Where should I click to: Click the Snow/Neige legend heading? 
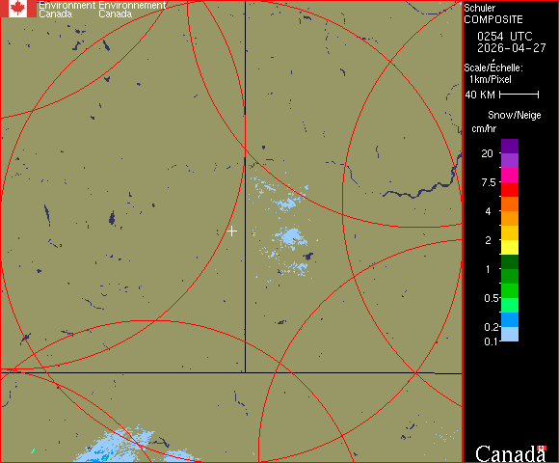click(x=514, y=115)
